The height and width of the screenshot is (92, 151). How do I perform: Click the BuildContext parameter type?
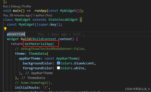pos(44,39)
